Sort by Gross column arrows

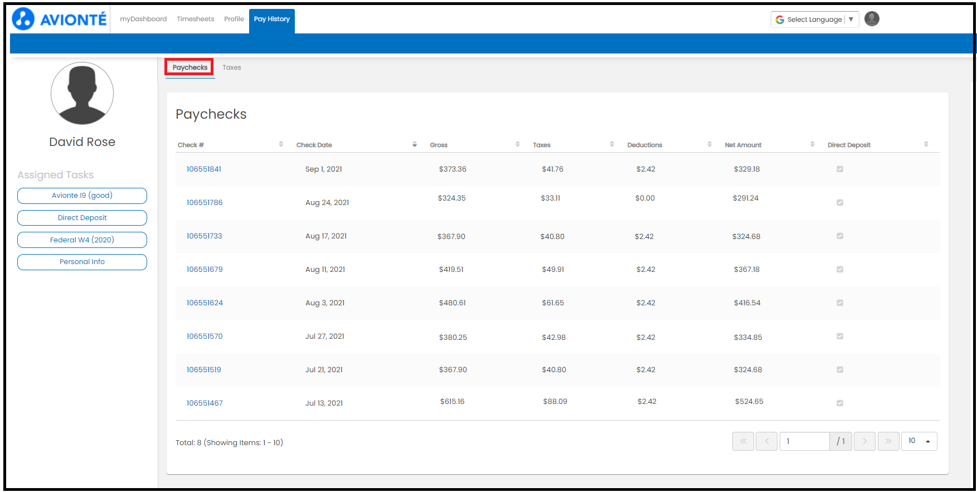coord(517,144)
